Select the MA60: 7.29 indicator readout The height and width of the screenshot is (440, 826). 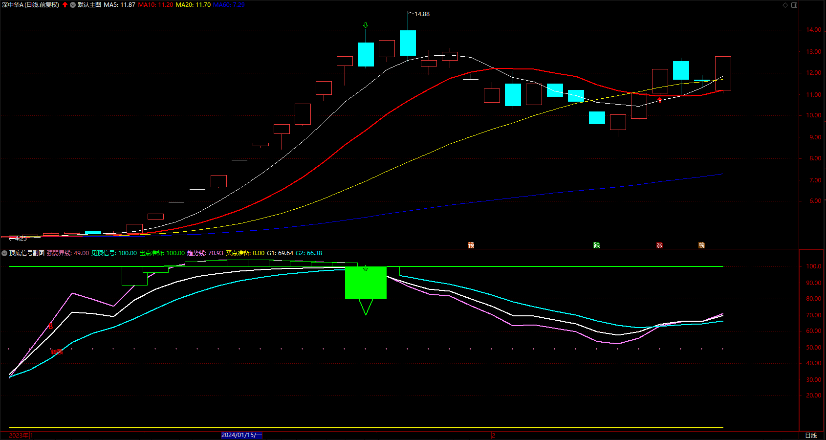tap(229, 5)
